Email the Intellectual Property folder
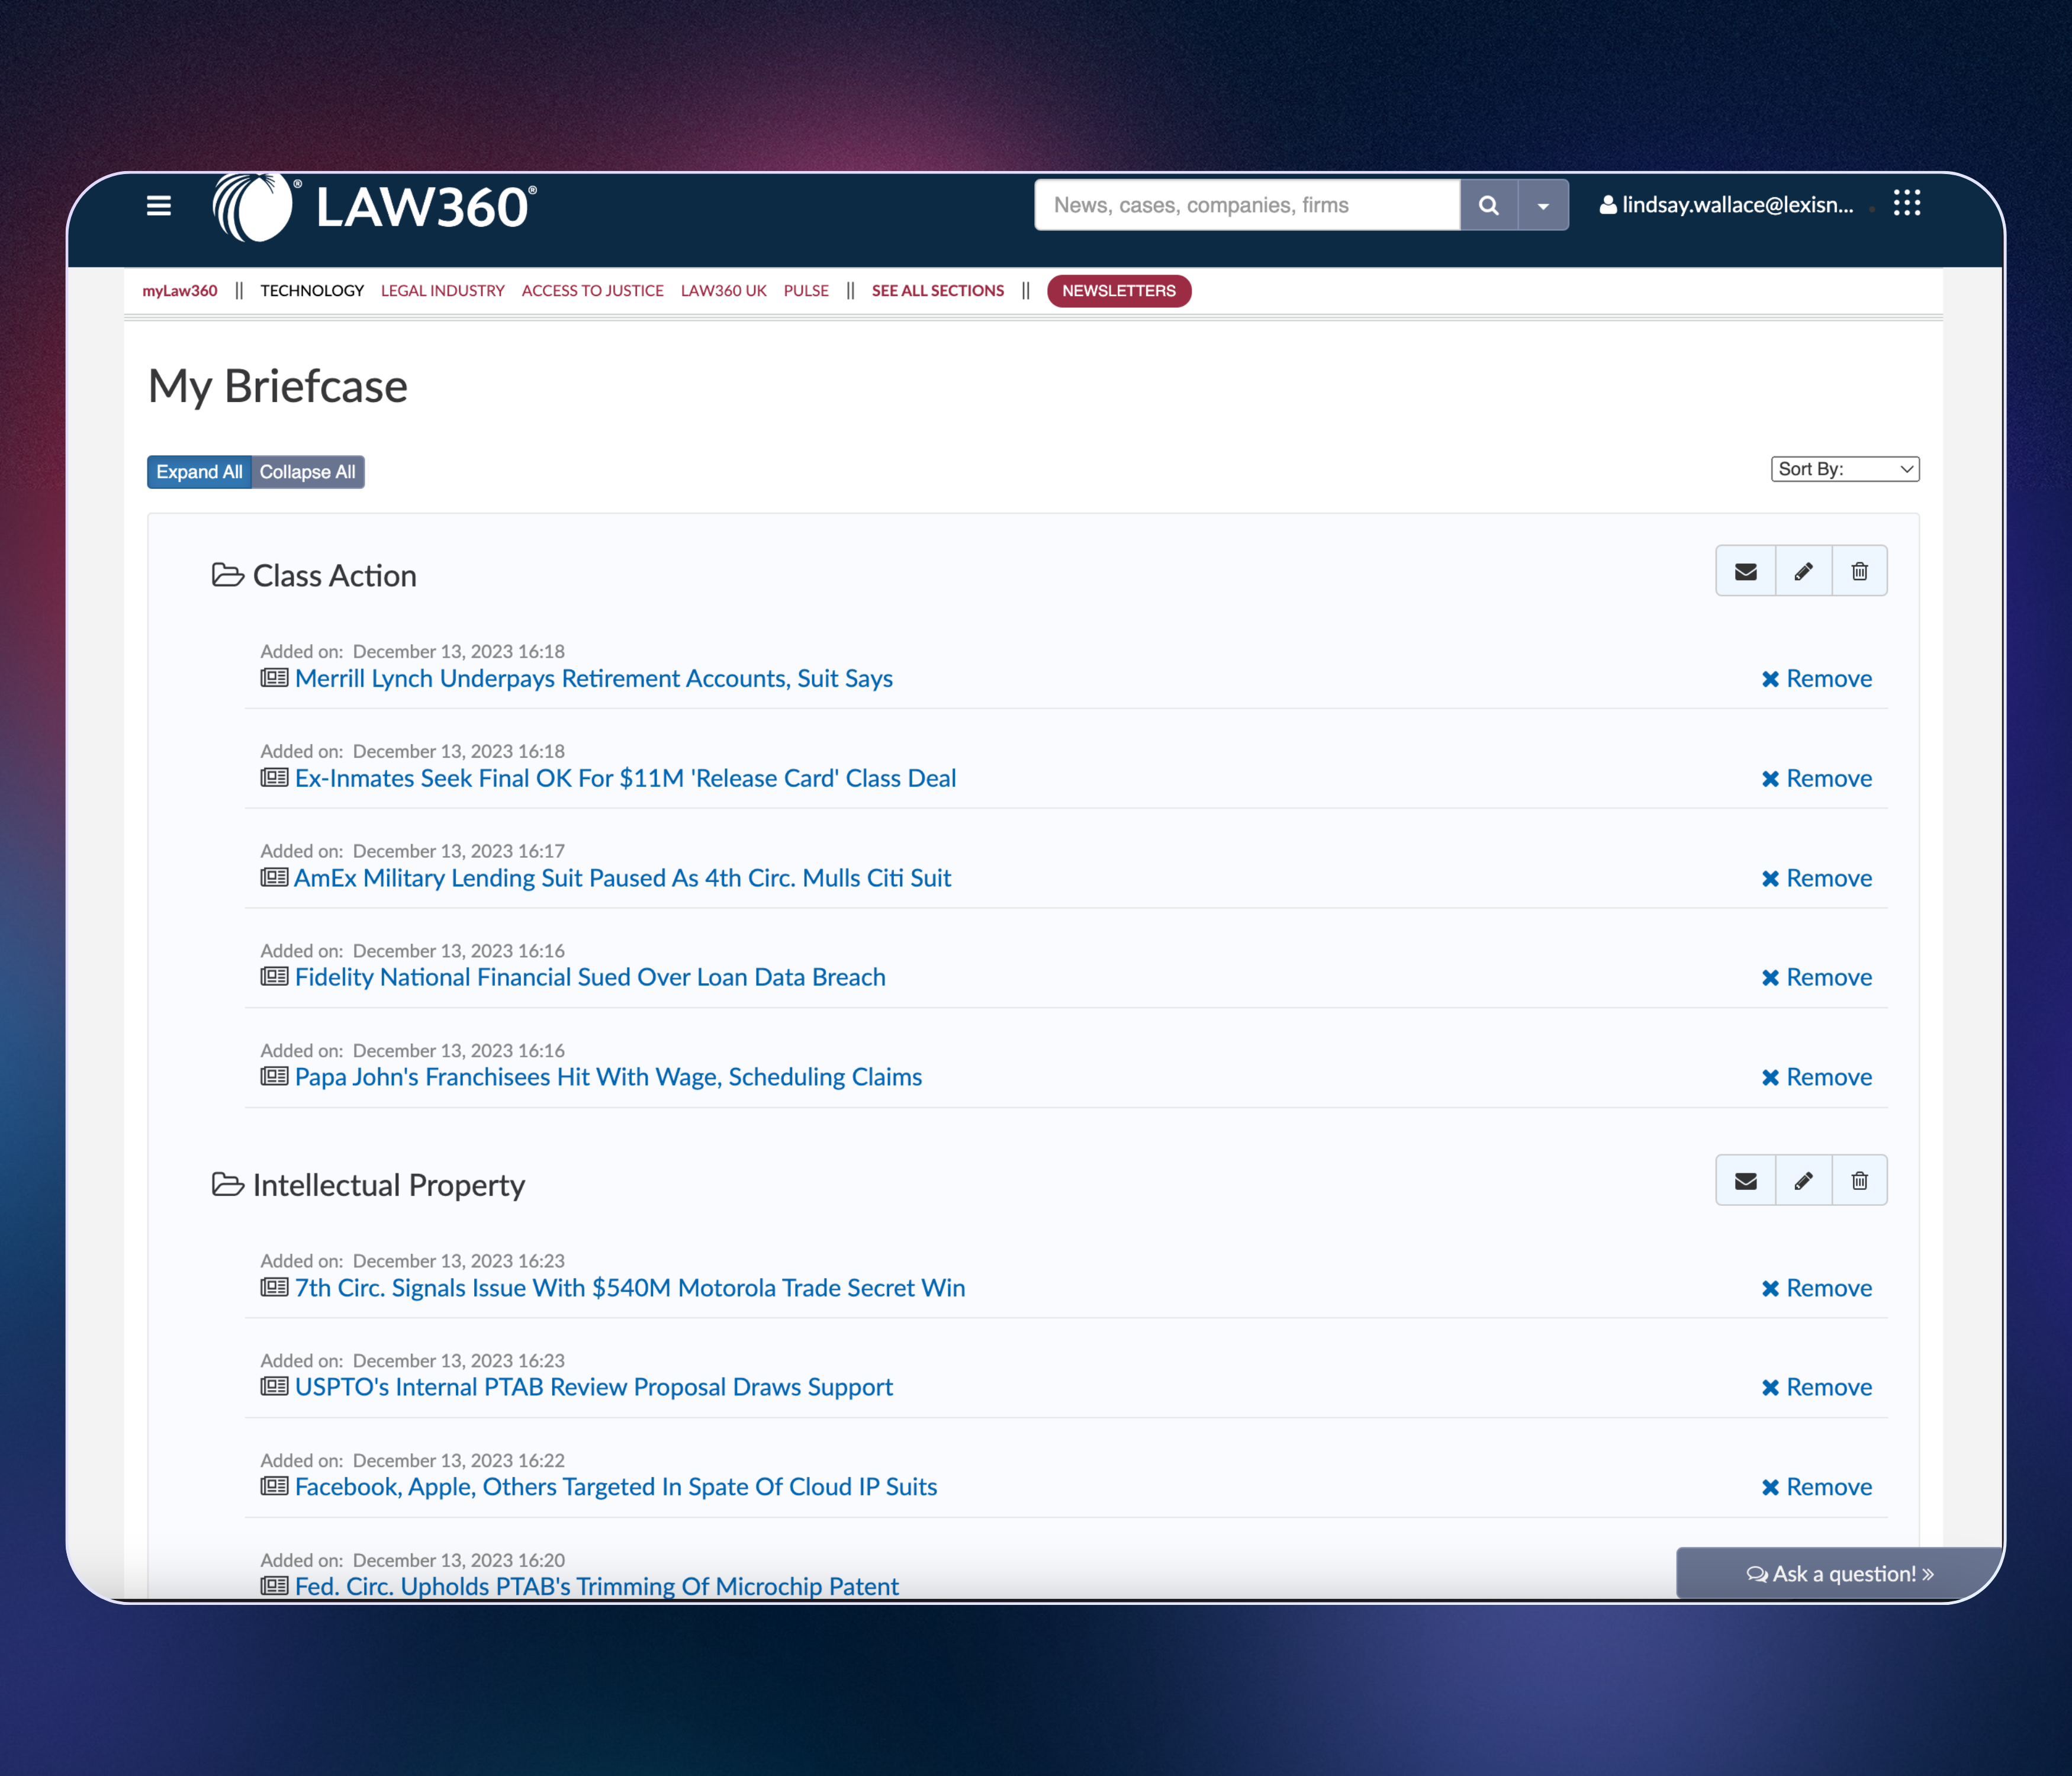The image size is (2072, 1776). click(1746, 1181)
